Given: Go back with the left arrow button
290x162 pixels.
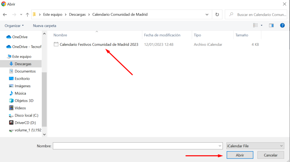Looking at the screenshot, I should 5,15.
